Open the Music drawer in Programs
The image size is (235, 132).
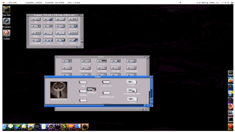tap(35, 33)
